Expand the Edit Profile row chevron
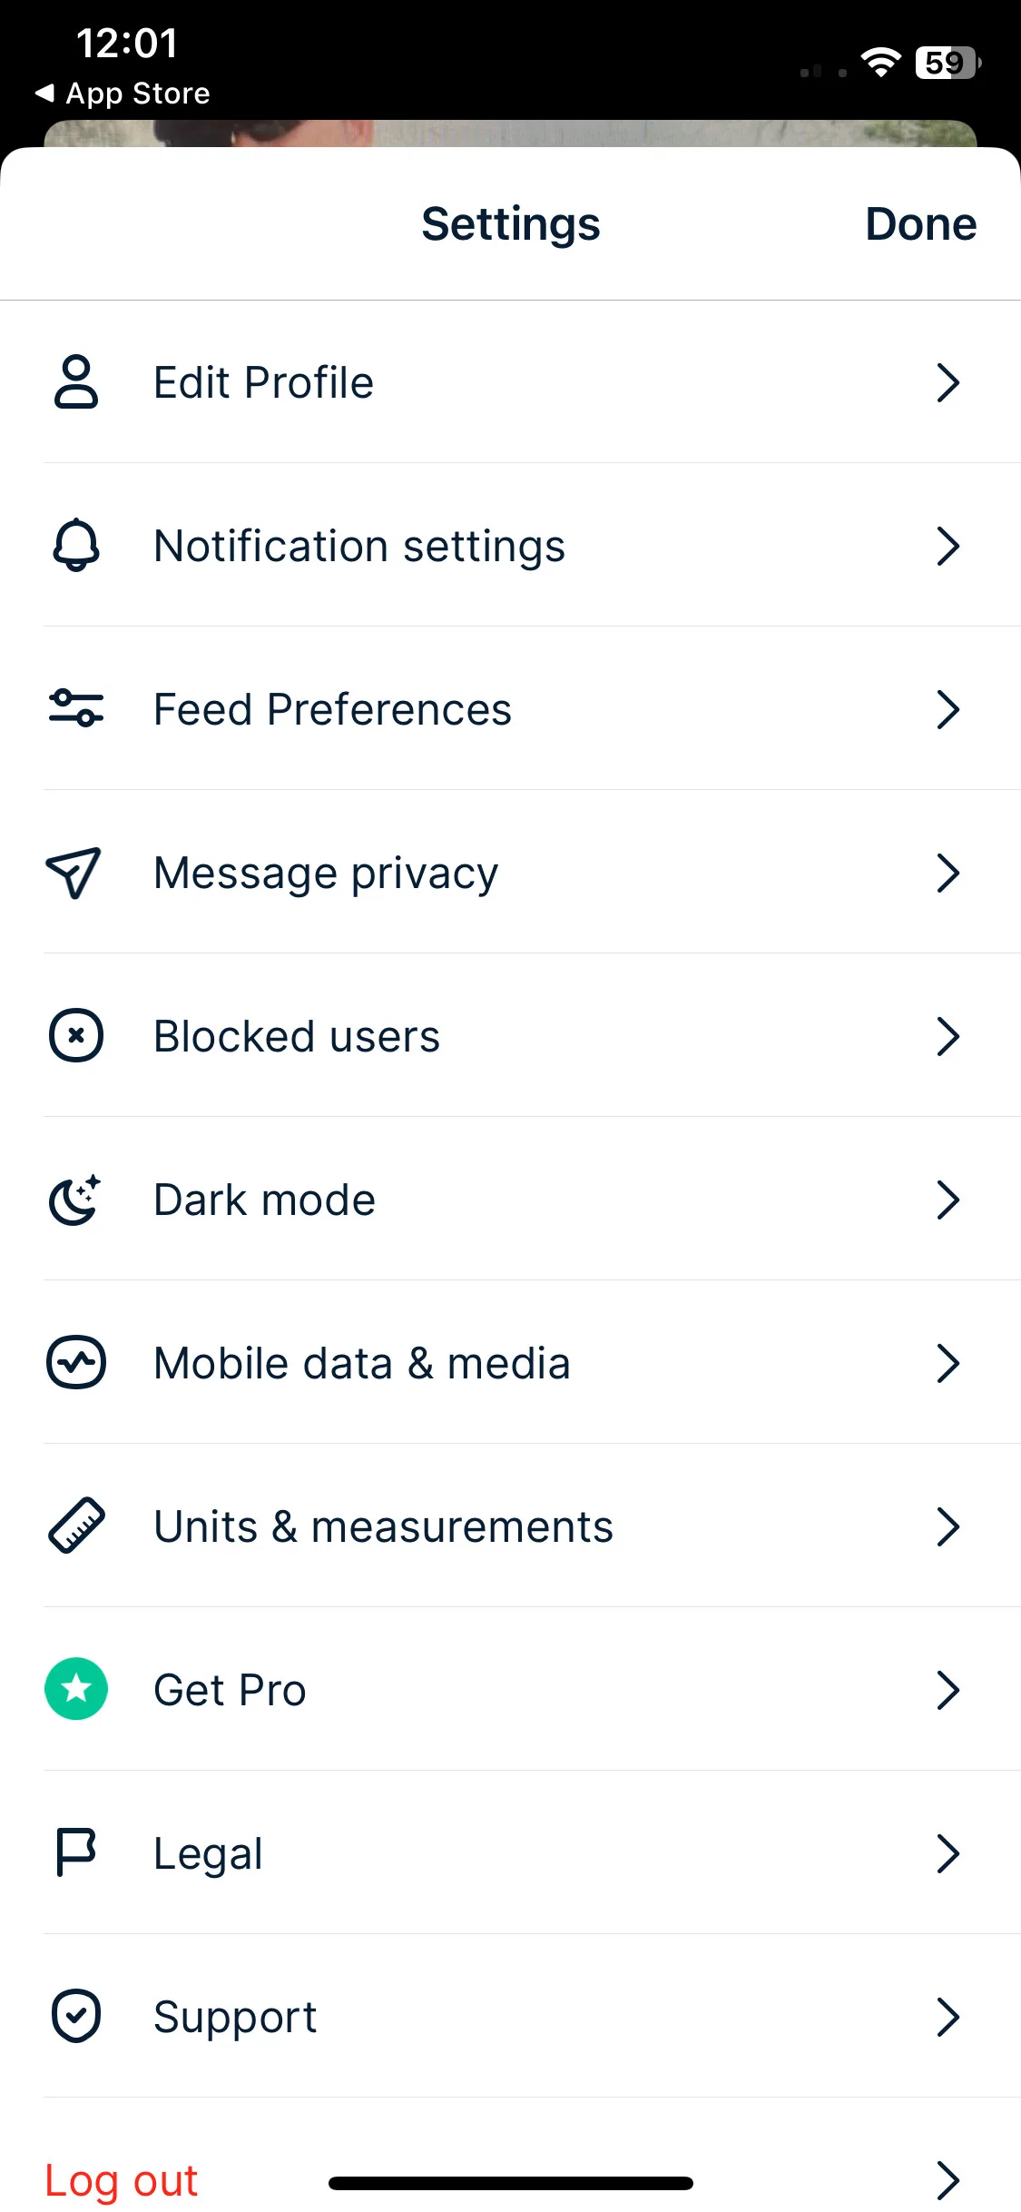The height and width of the screenshot is (2212, 1021). (948, 382)
